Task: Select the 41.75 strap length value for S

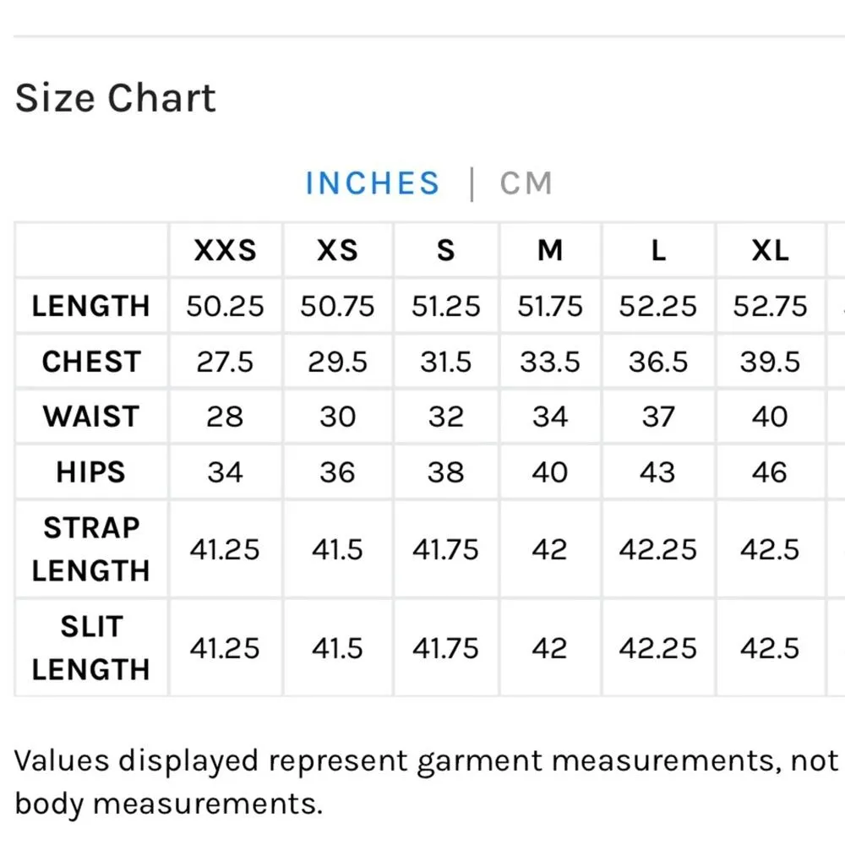Action: click(x=445, y=549)
